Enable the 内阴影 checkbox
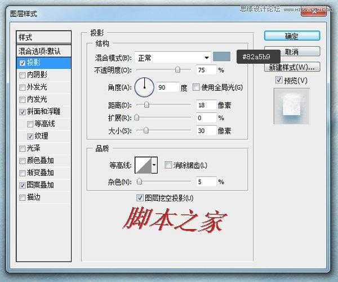The image size is (338, 282). coord(23,76)
